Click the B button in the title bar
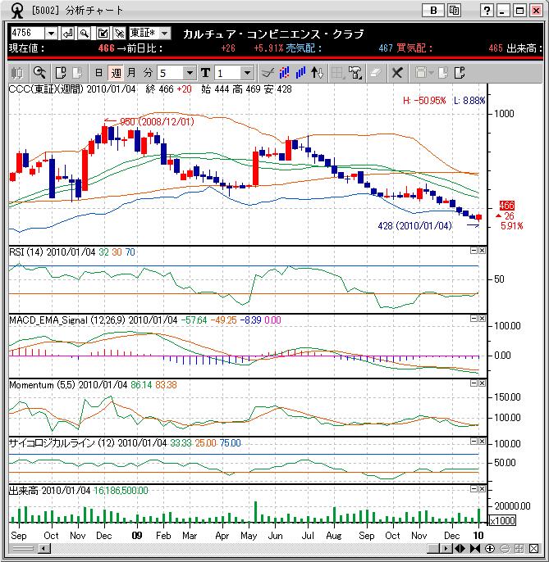Viewport: 549px width, 562px height. 433,11
